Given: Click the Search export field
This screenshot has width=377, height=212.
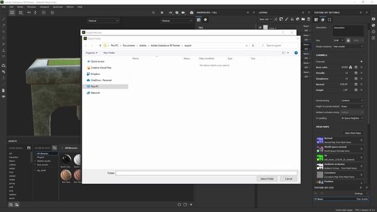Looking at the screenshot, I should tap(279, 45).
